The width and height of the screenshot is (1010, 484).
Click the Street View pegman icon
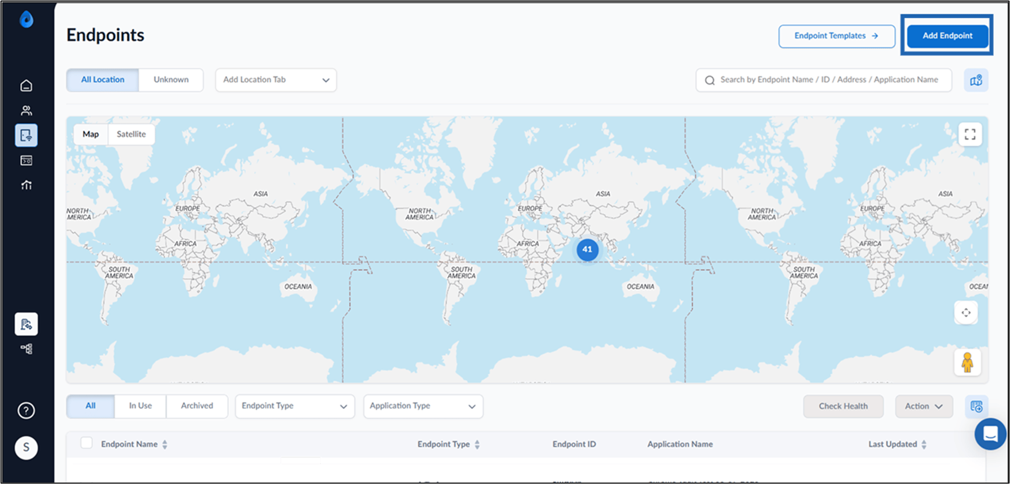967,362
